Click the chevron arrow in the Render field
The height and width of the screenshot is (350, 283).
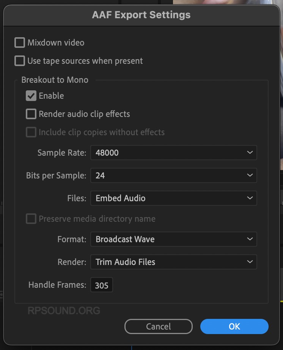pos(250,262)
